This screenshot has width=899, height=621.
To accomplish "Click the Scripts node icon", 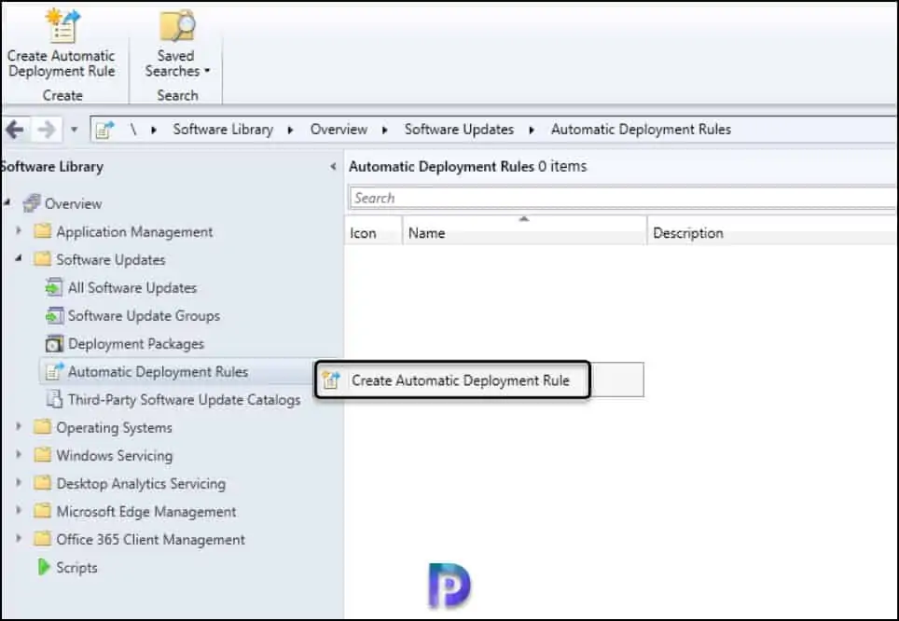I will coord(43,567).
